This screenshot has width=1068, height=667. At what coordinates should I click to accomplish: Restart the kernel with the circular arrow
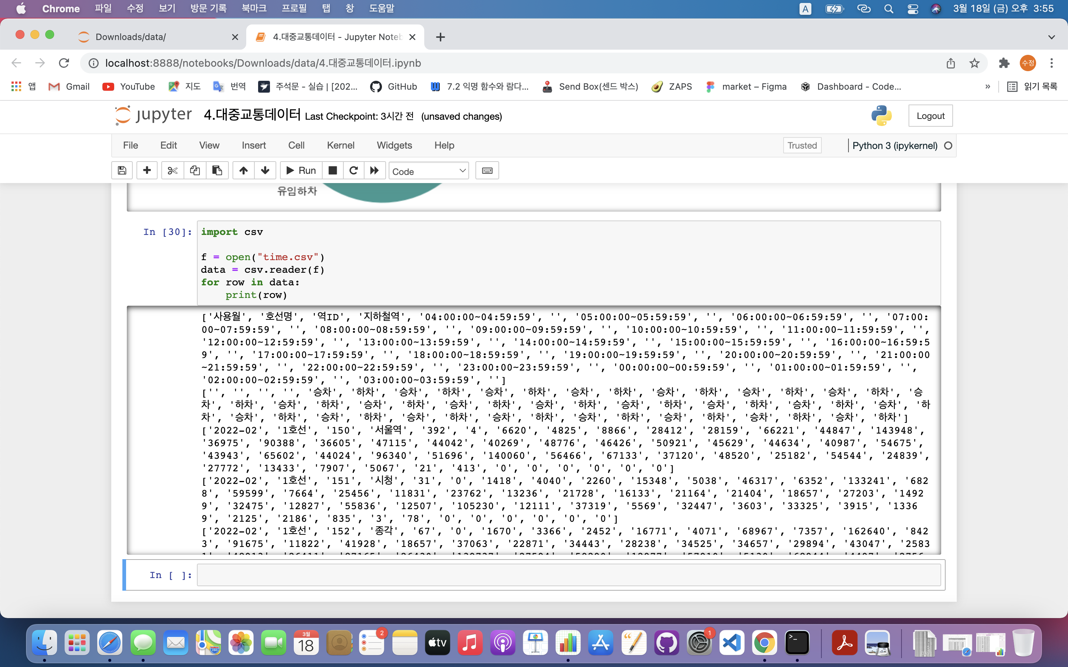pos(353,171)
